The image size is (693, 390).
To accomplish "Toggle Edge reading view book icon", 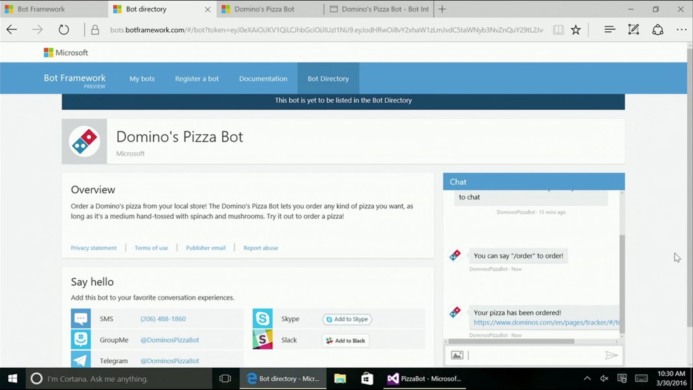I will (x=558, y=30).
